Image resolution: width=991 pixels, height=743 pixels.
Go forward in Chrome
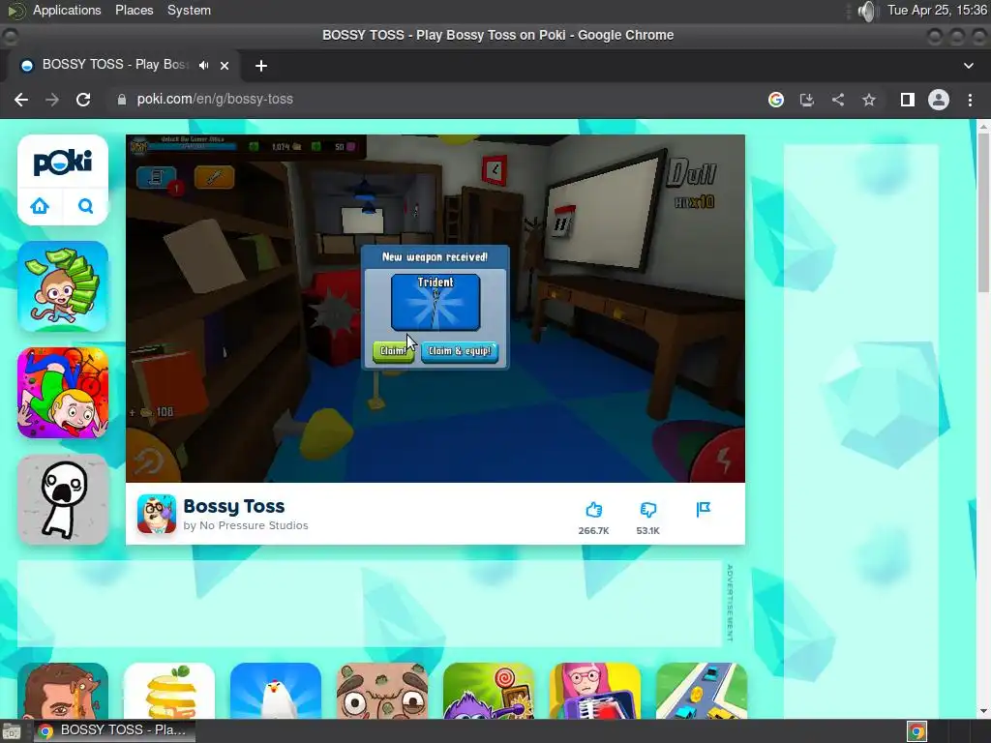52,100
